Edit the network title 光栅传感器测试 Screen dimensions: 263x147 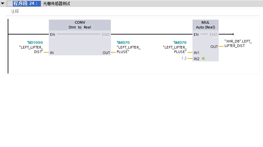[x=56, y=4]
